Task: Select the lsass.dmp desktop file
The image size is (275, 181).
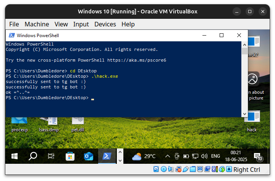Action: pos(49,125)
